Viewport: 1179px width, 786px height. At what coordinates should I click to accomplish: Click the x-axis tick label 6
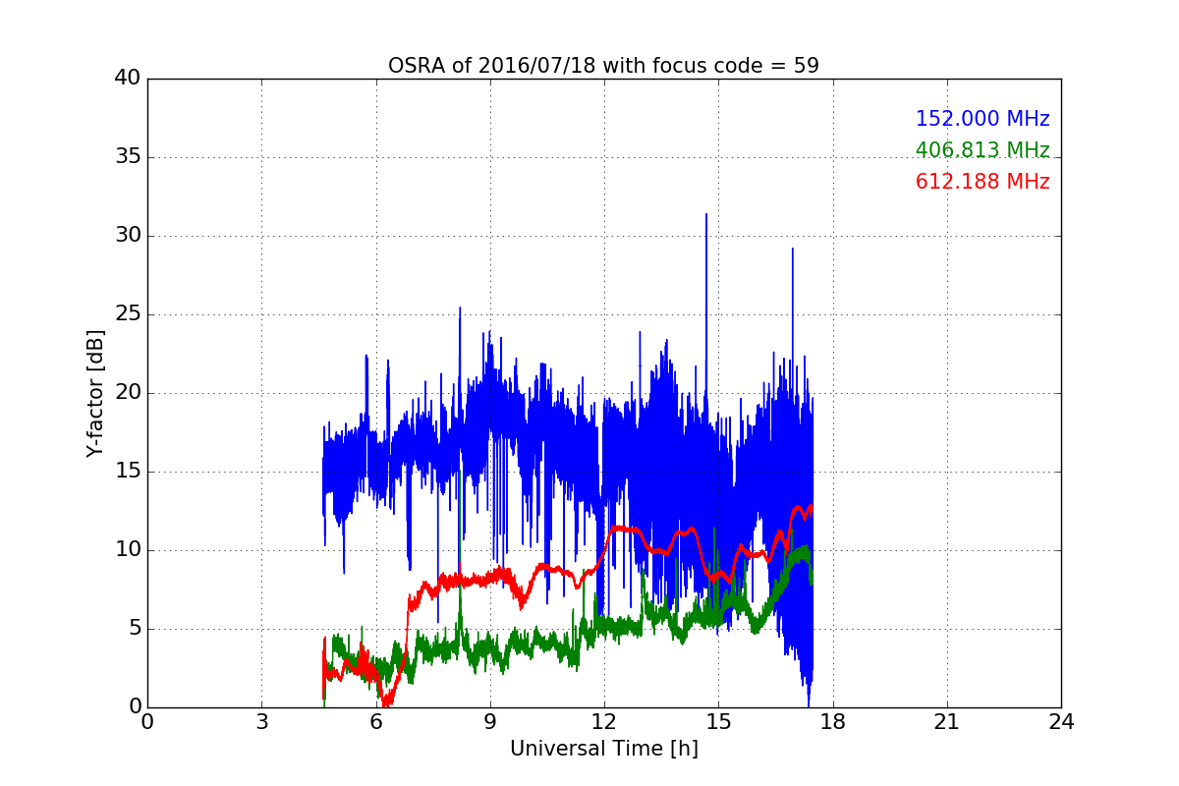point(376,722)
